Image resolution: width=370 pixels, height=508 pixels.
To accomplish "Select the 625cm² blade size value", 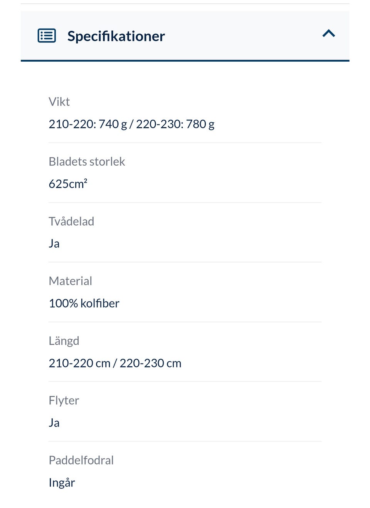I will (x=68, y=184).
